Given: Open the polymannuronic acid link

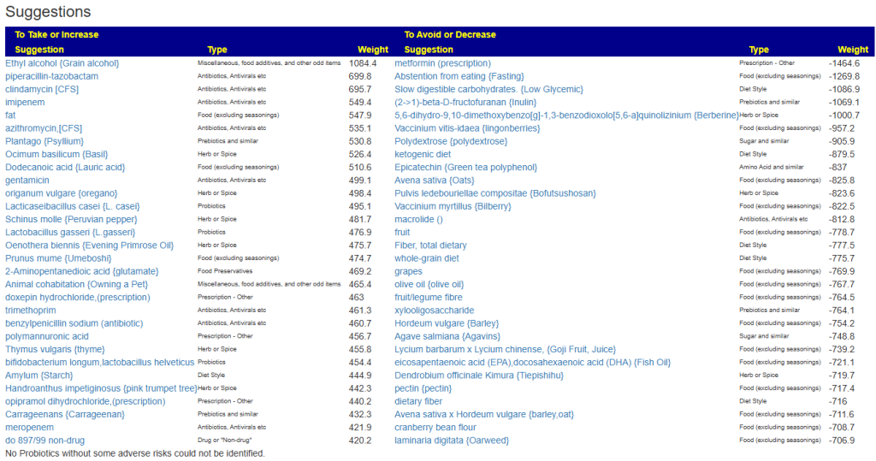Looking at the screenshot, I should [47, 336].
